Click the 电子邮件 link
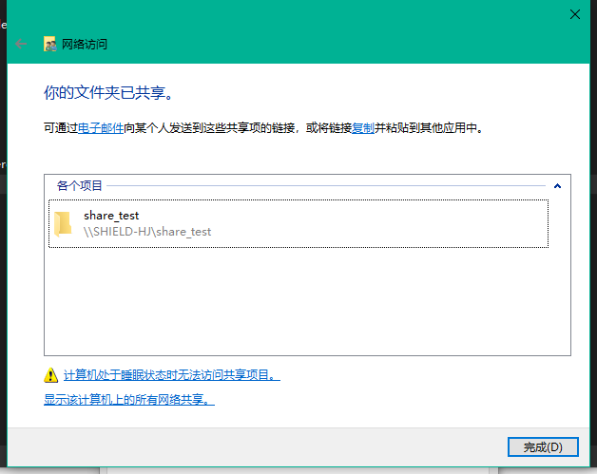The image size is (597, 474). point(101,128)
